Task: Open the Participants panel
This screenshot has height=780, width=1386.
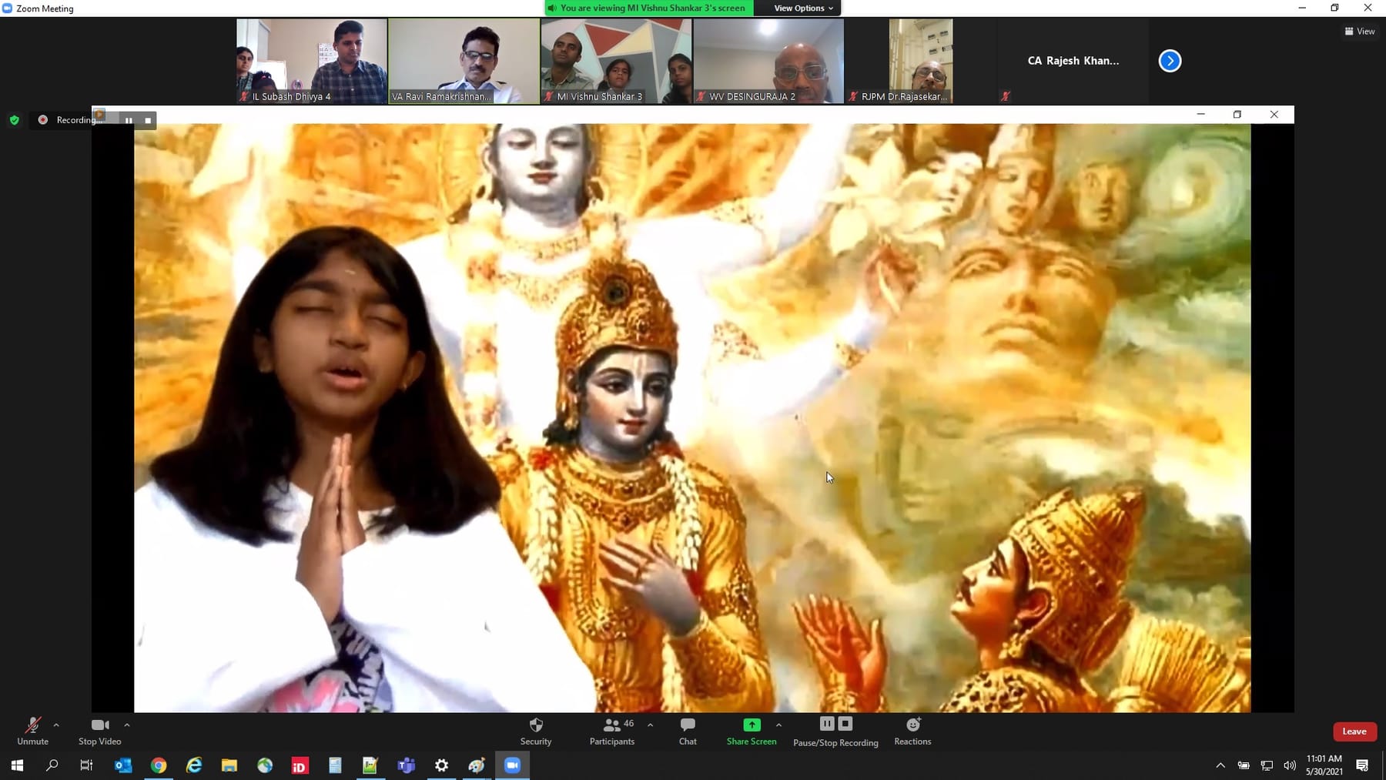Action: click(x=612, y=731)
